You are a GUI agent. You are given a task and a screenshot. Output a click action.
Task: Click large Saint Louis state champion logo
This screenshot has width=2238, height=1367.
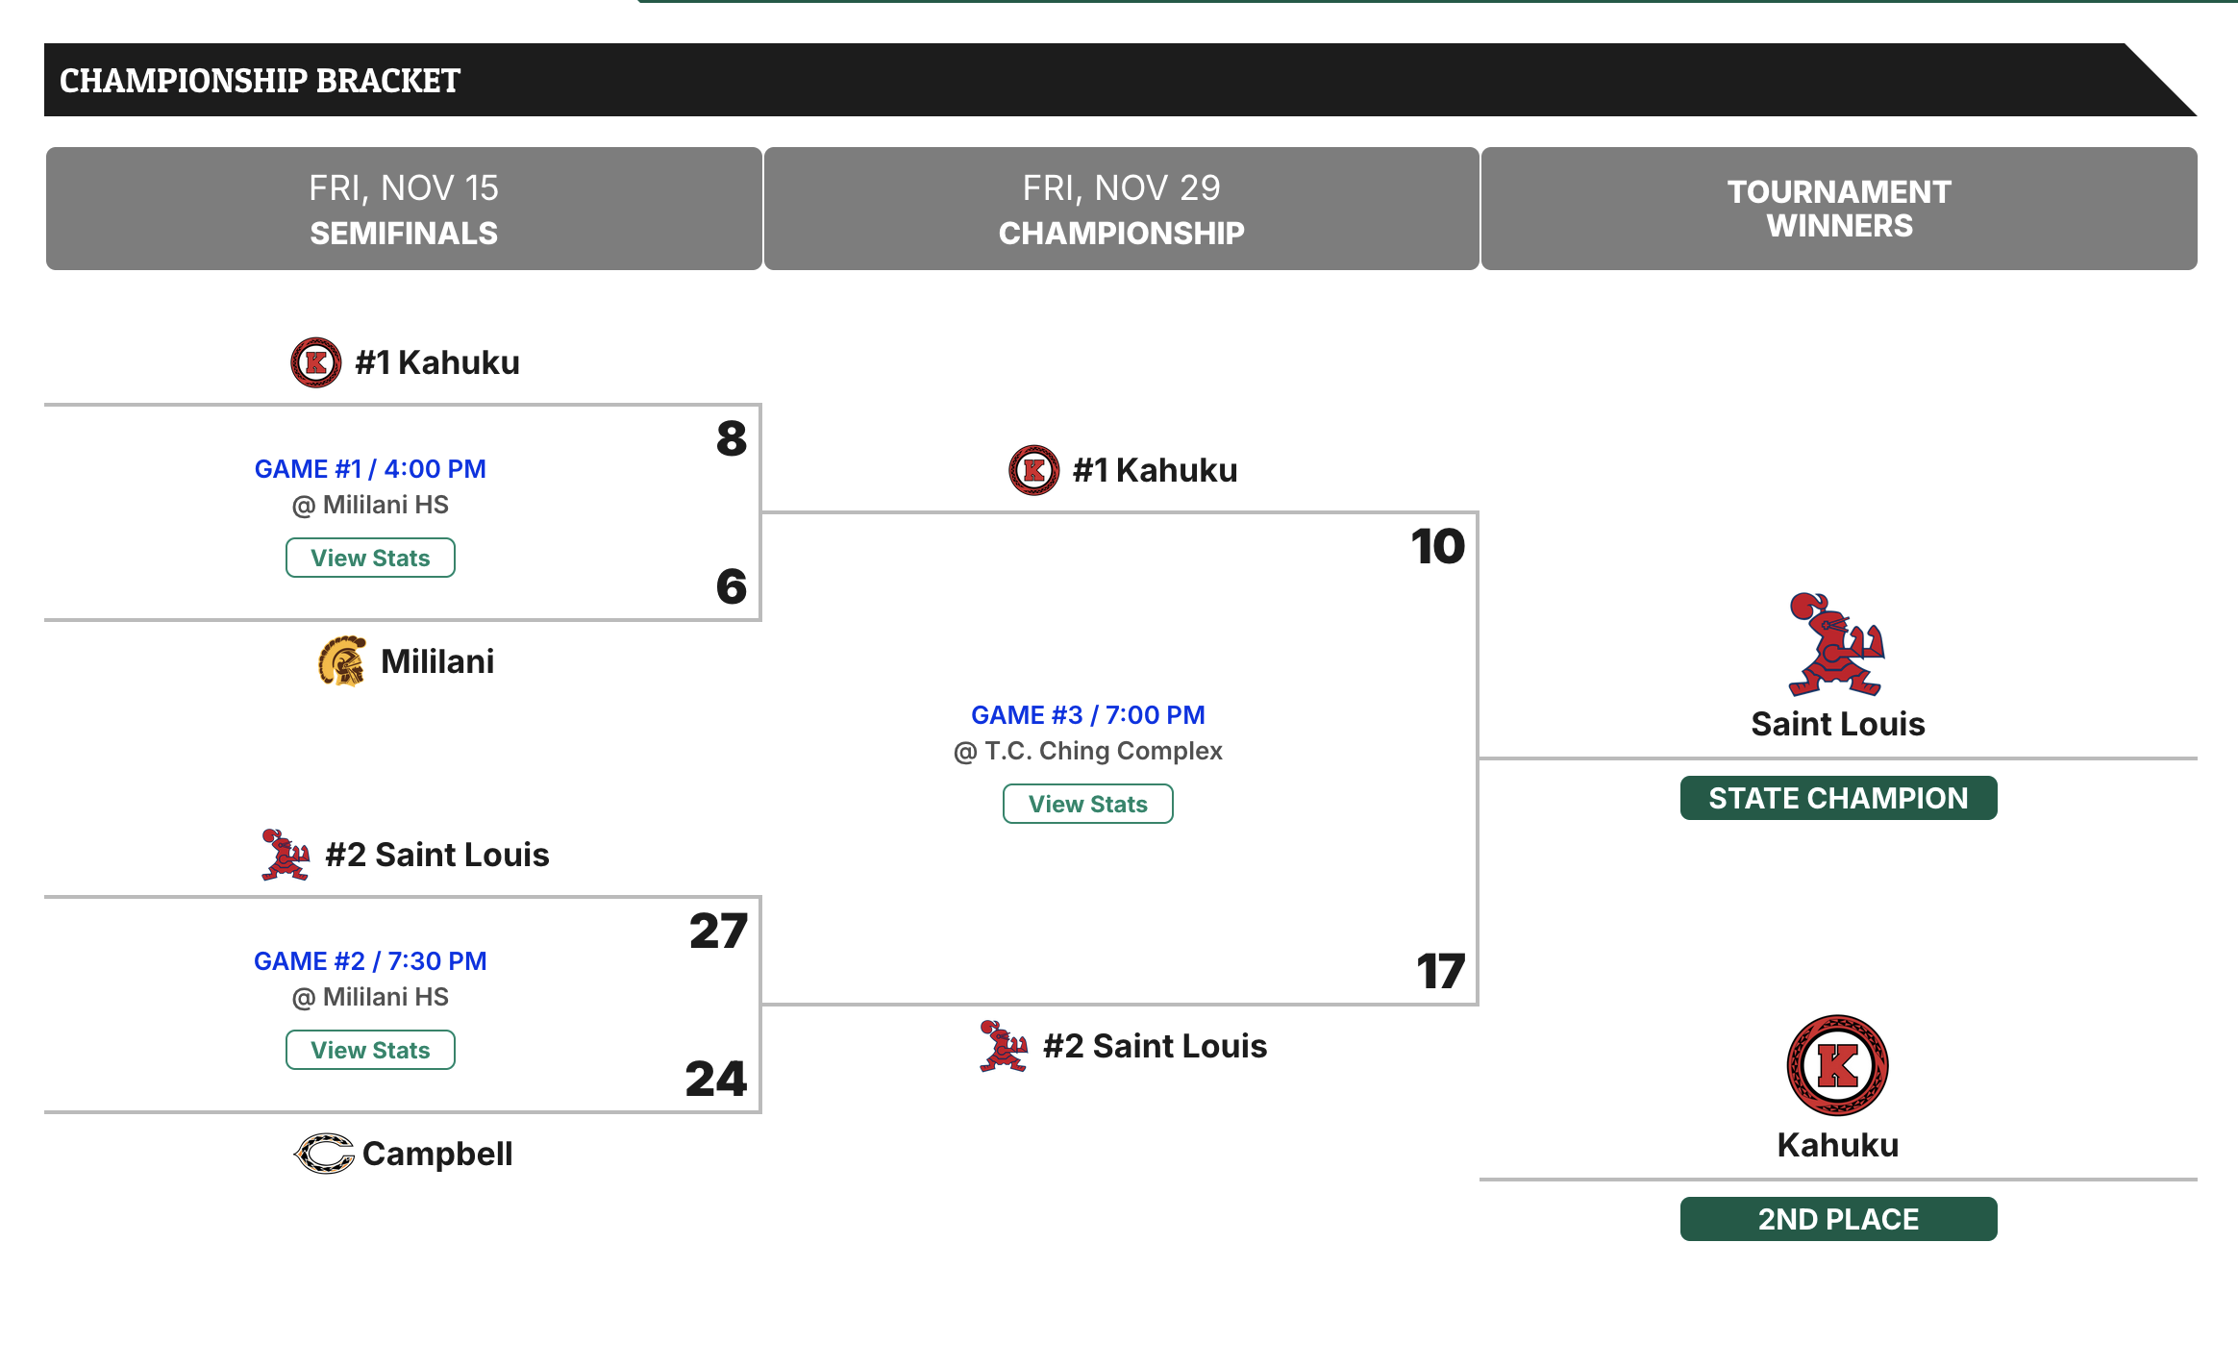click(x=1836, y=644)
